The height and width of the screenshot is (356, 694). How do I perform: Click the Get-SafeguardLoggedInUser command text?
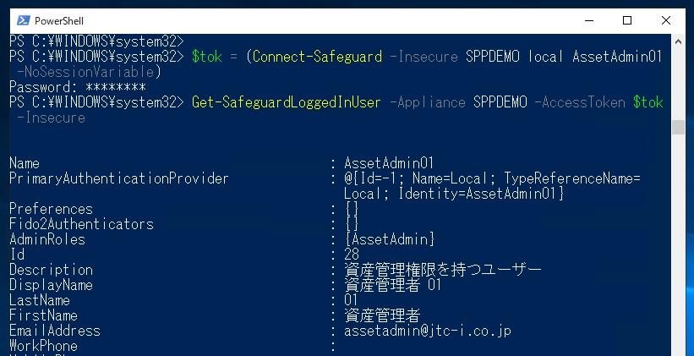point(286,102)
